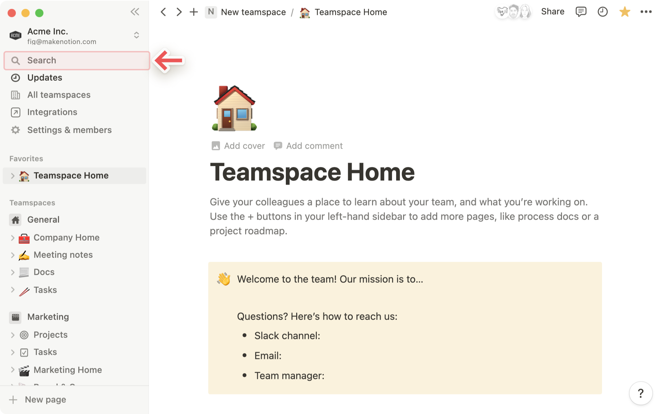
Task: Expand the Meeting notes page chevron
Action: click(13, 255)
